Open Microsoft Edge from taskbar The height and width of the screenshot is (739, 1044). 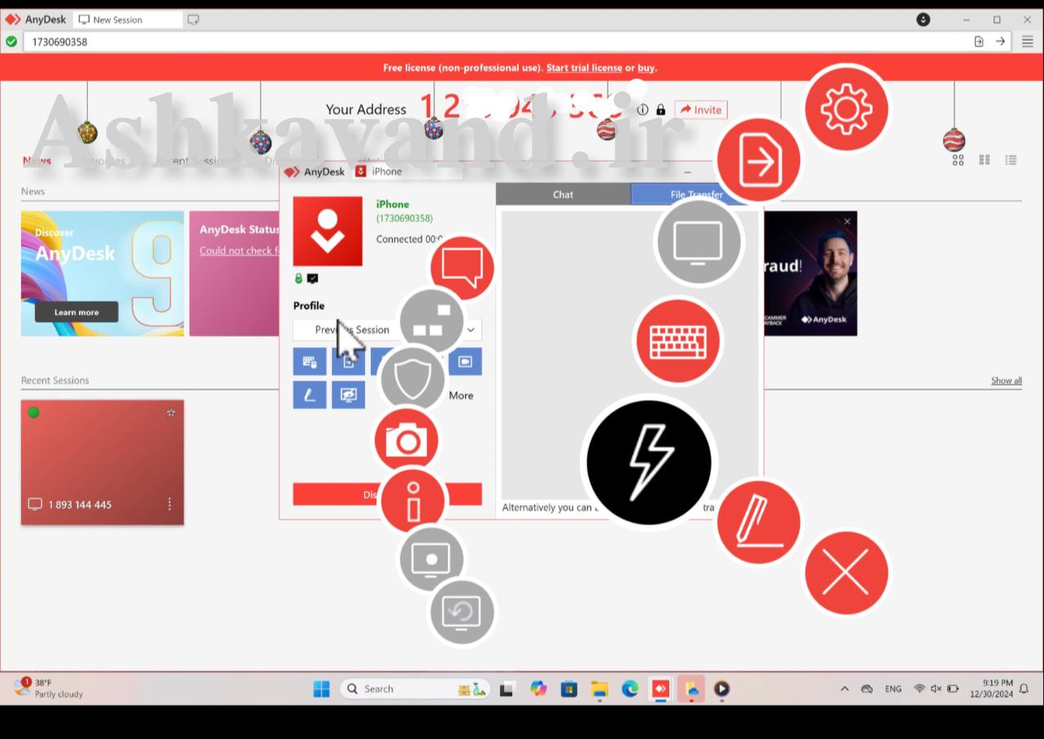[x=630, y=689]
